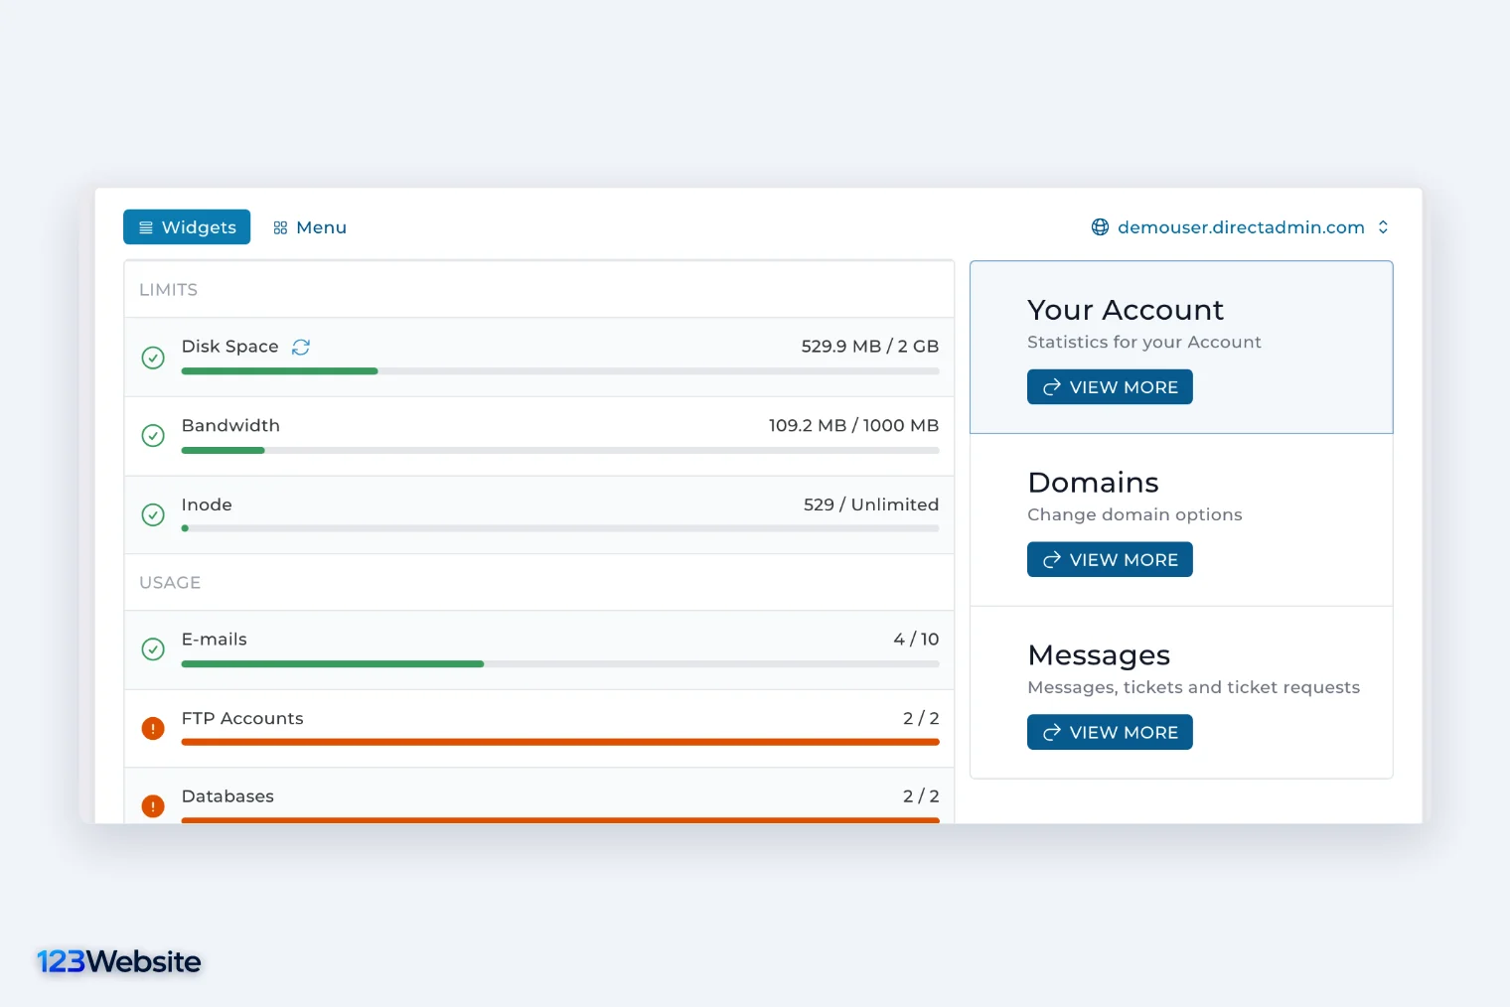Image resolution: width=1510 pixels, height=1007 pixels.
Task: Click the '2 / 2' value in FTP Accounts row
Action: point(921,718)
